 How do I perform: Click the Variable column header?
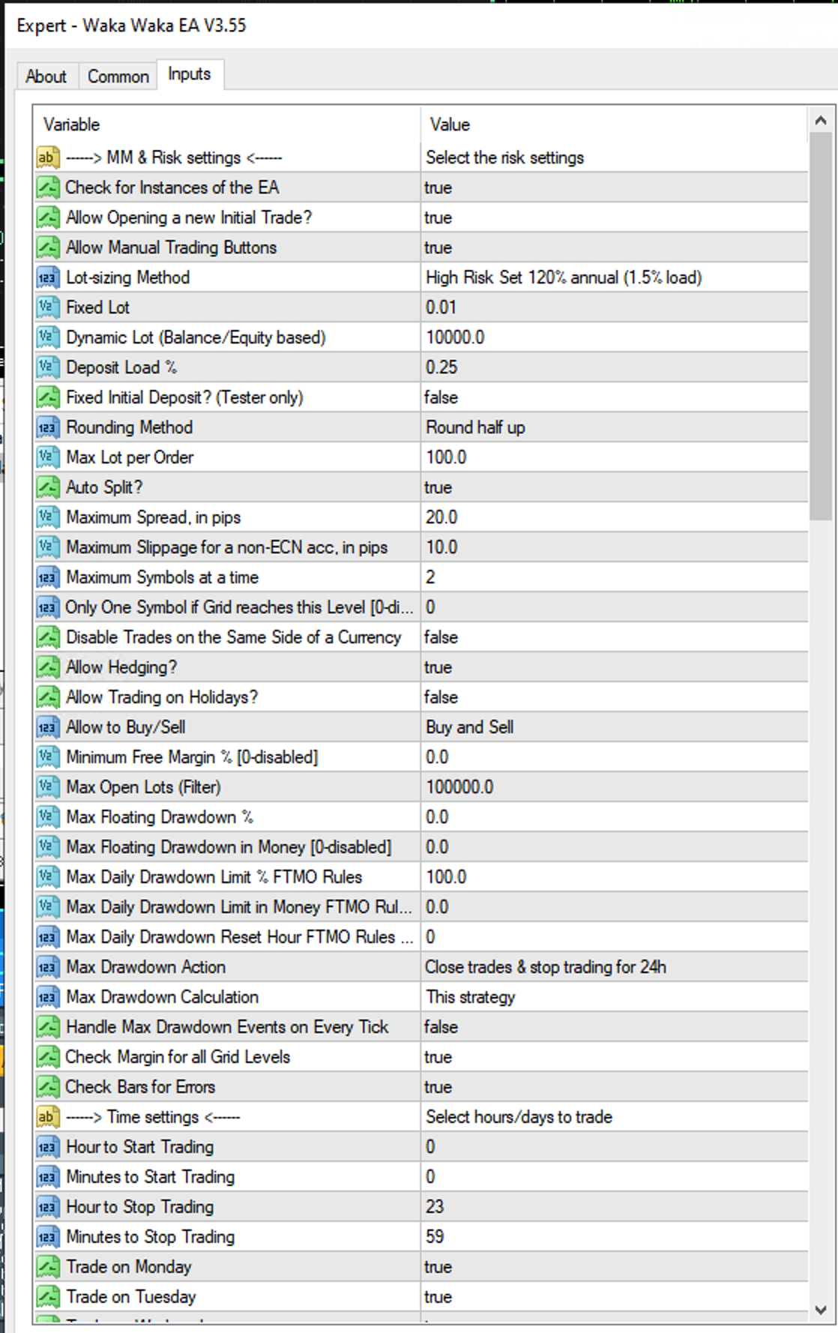click(227, 124)
